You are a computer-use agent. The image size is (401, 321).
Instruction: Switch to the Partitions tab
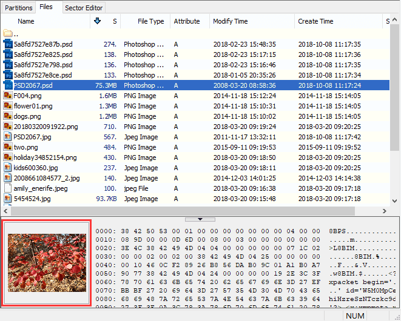click(x=18, y=8)
